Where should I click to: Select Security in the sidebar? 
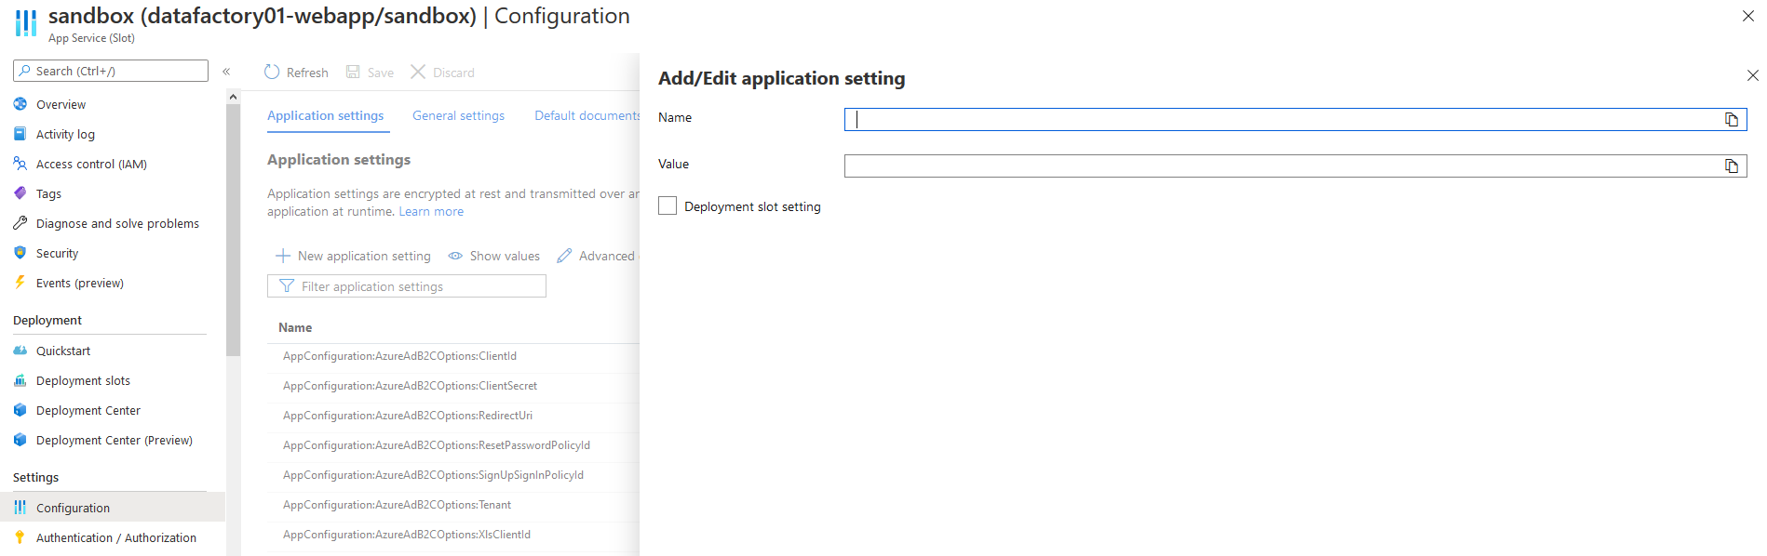[57, 254]
